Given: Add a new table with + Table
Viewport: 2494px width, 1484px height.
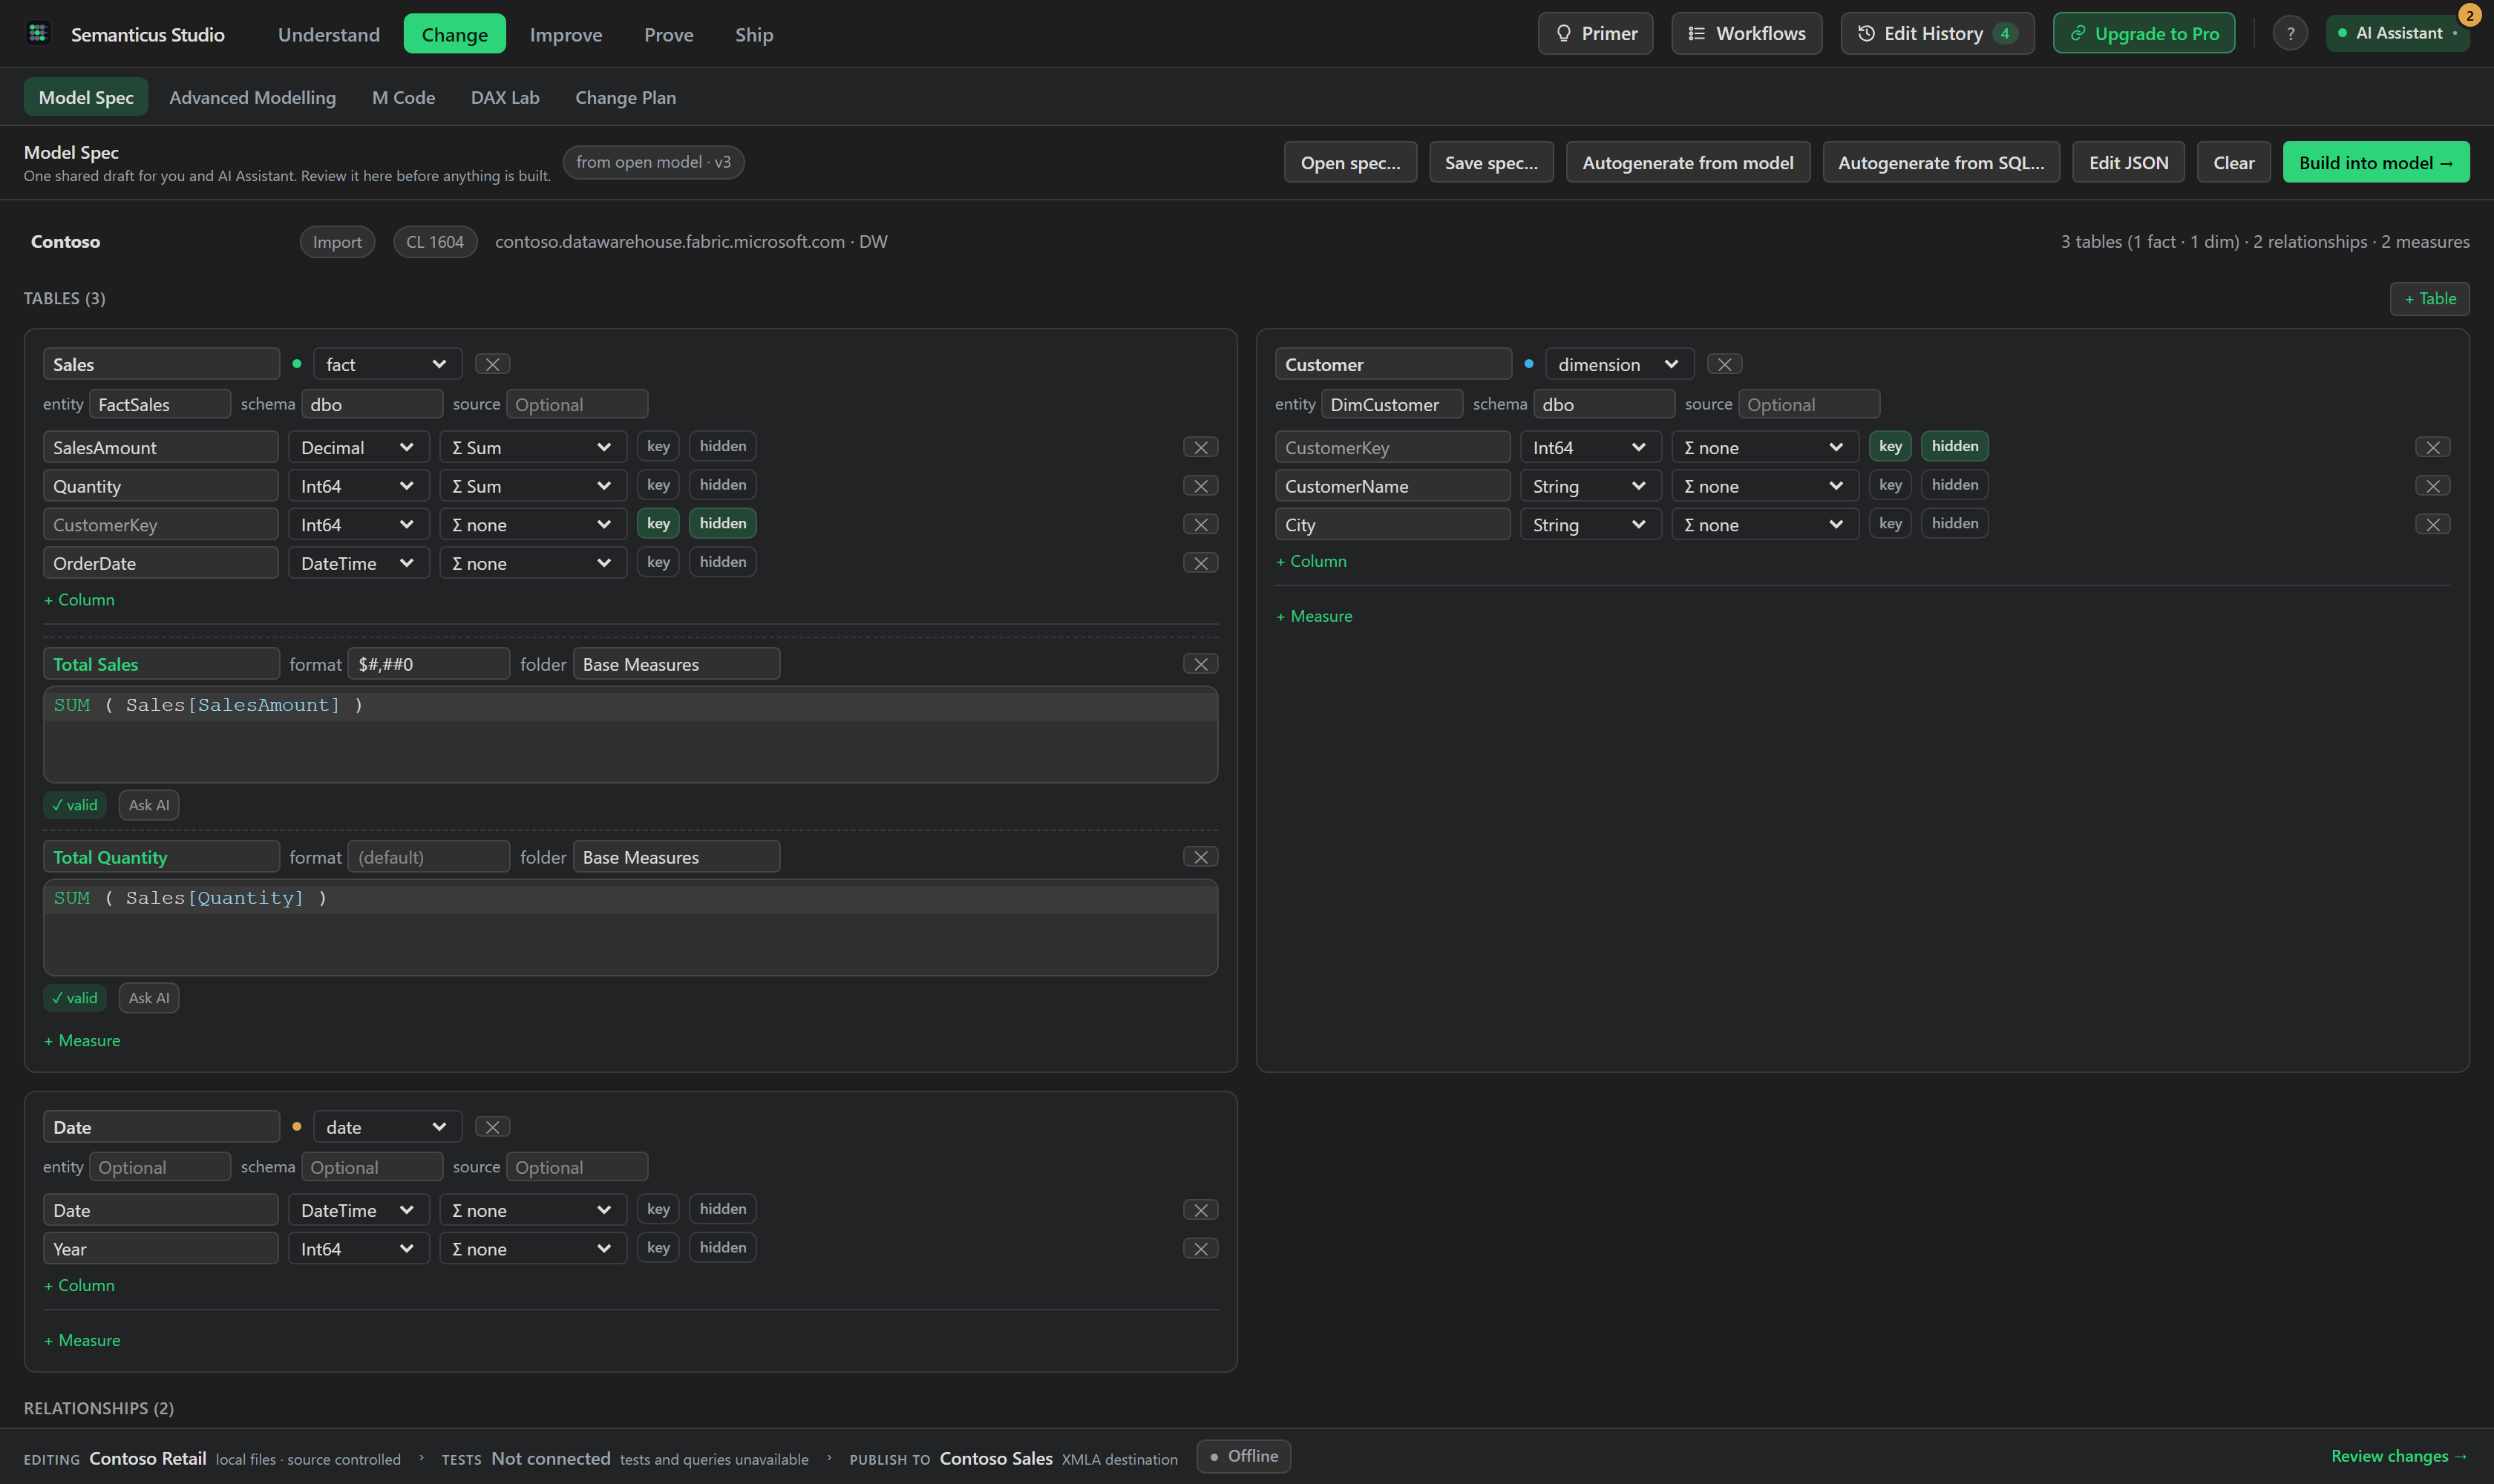Looking at the screenshot, I should pos(2429,298).
